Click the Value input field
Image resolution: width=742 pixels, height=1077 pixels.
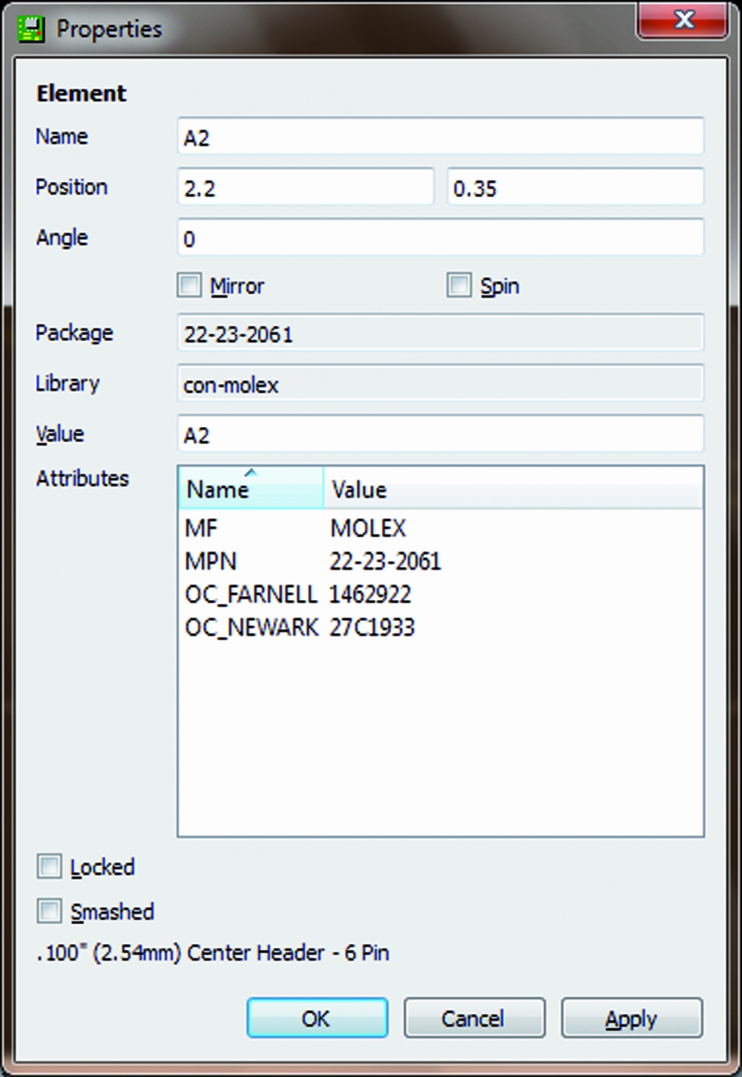440,435
